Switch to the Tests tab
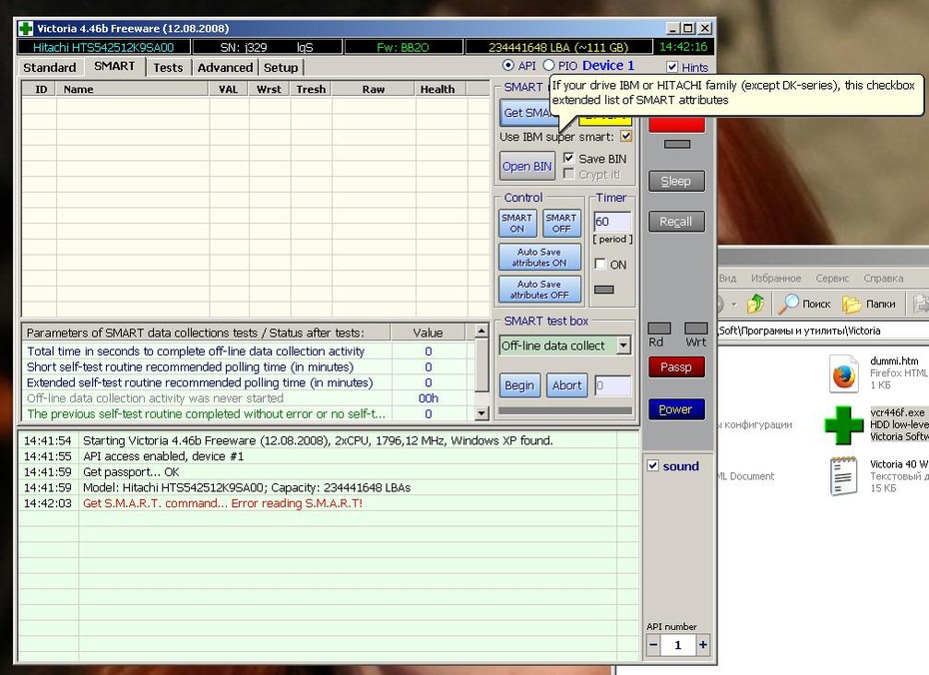 point(168,68)
